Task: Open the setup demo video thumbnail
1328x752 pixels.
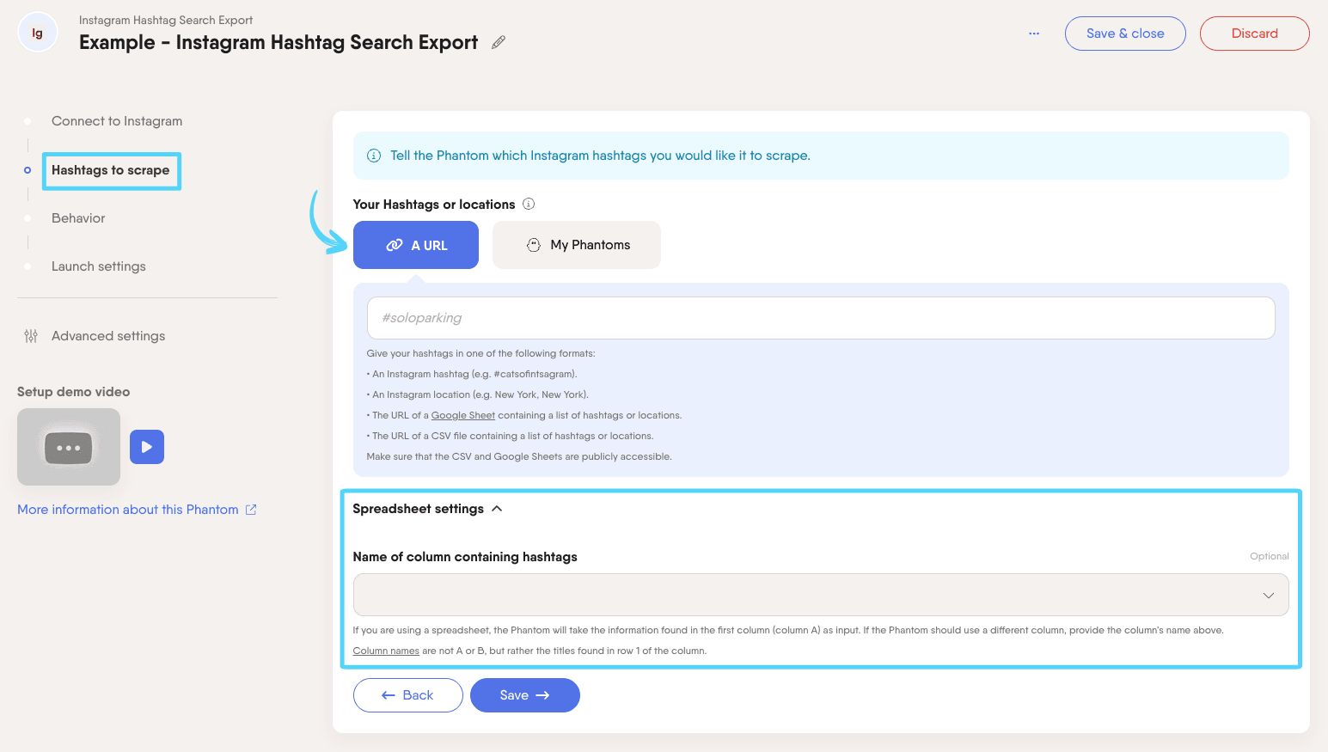Action: click(x=69, y=447)
